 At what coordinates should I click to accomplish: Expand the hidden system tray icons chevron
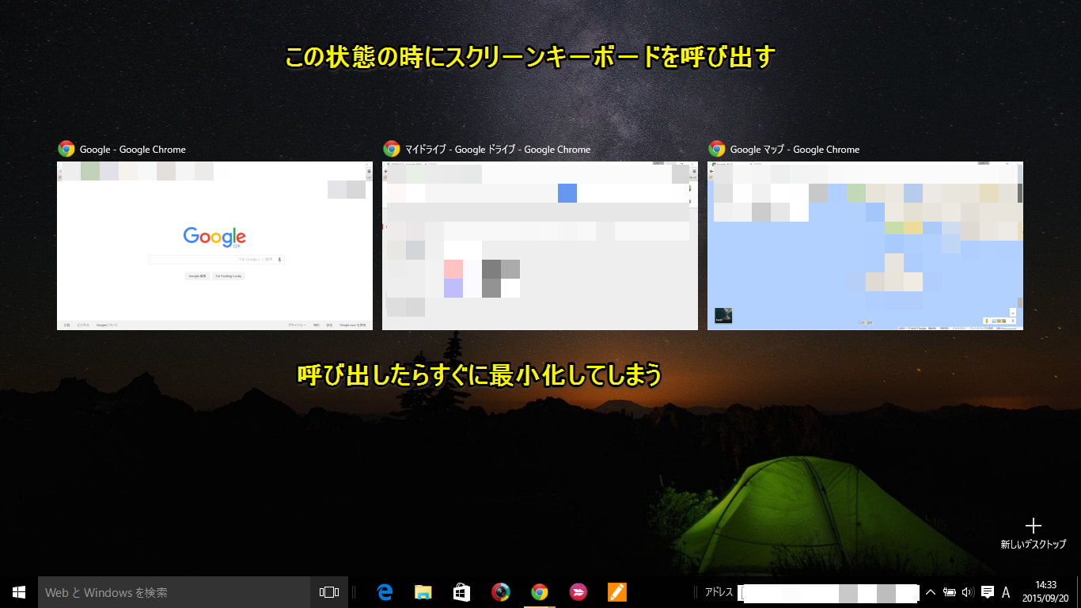(x=931, y=592)
